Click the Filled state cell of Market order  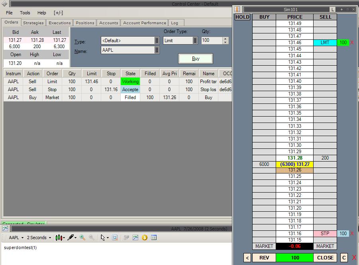click(130, 97)
